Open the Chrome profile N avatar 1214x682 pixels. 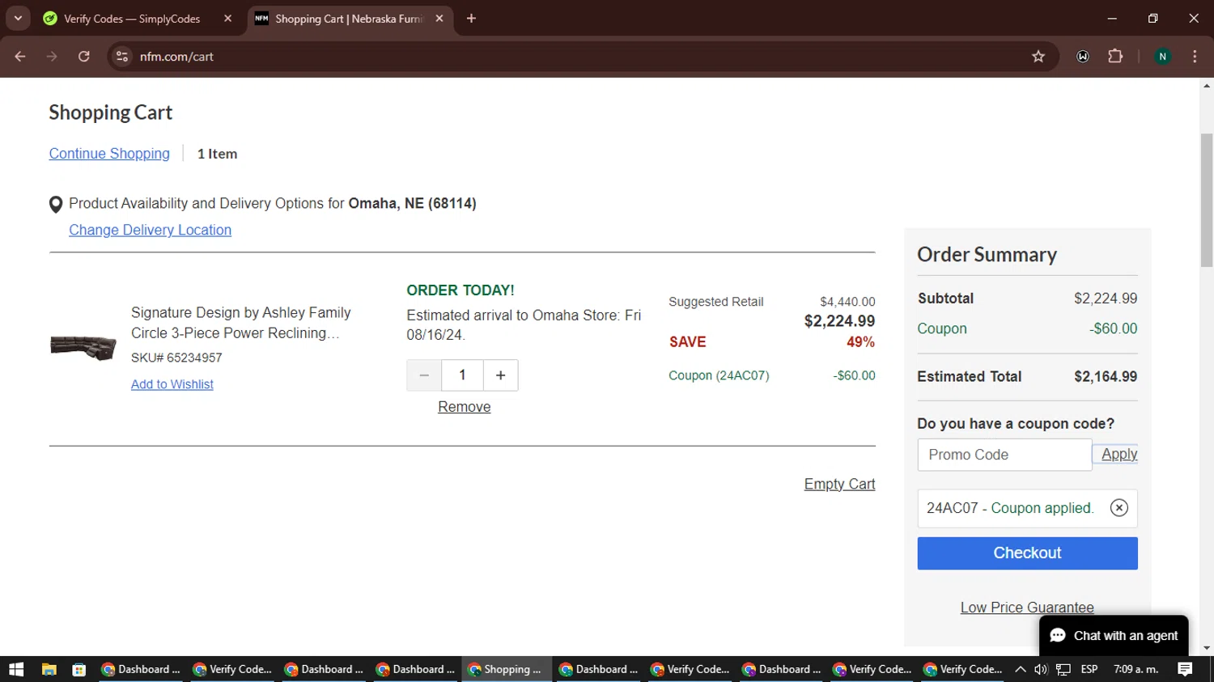pos(1162,57)
